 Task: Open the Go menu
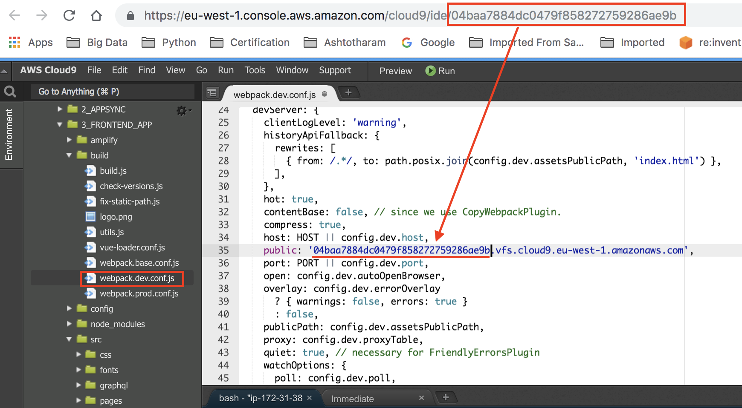click(202, 70)
